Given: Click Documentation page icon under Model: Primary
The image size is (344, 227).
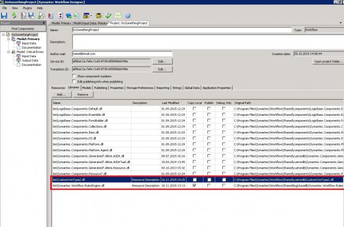Looking at the screenshot, I should tap(19, 47).
